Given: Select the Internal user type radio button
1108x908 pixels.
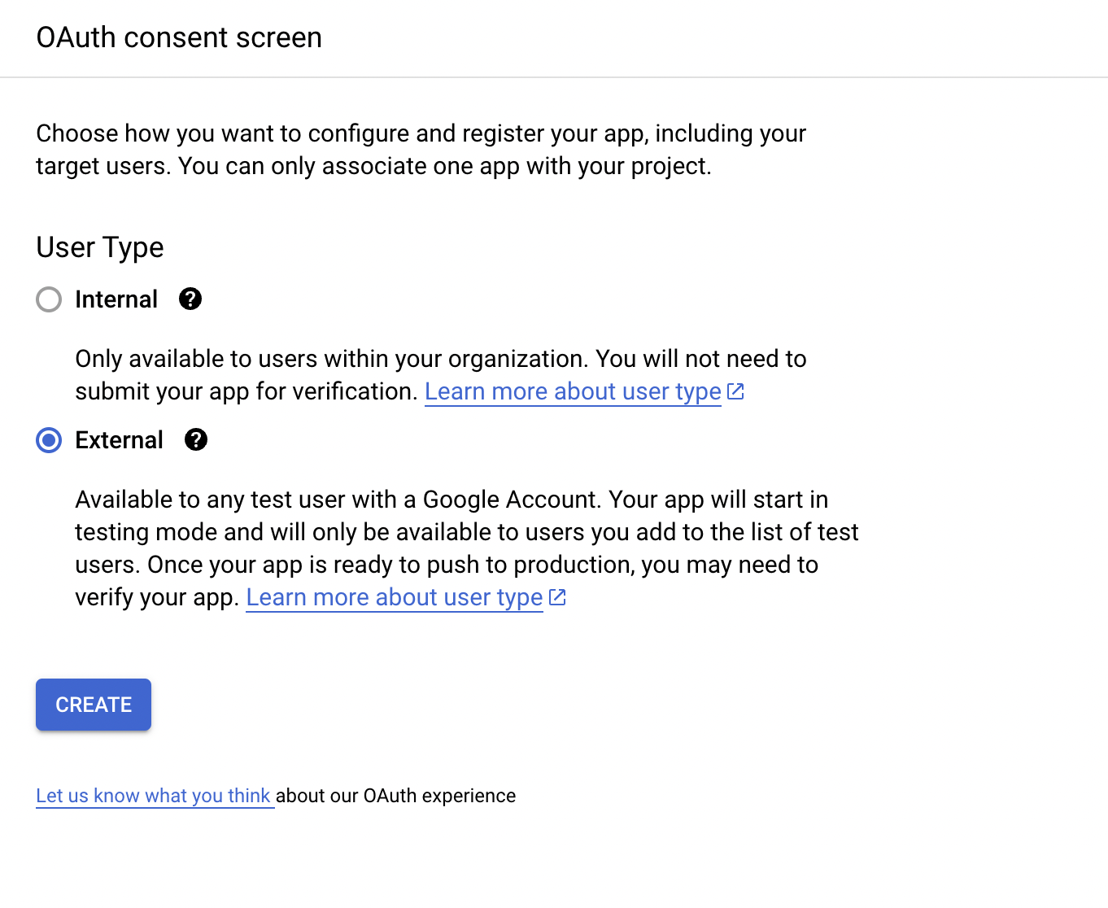Looking at the screenshot, I should pos(49,299).
